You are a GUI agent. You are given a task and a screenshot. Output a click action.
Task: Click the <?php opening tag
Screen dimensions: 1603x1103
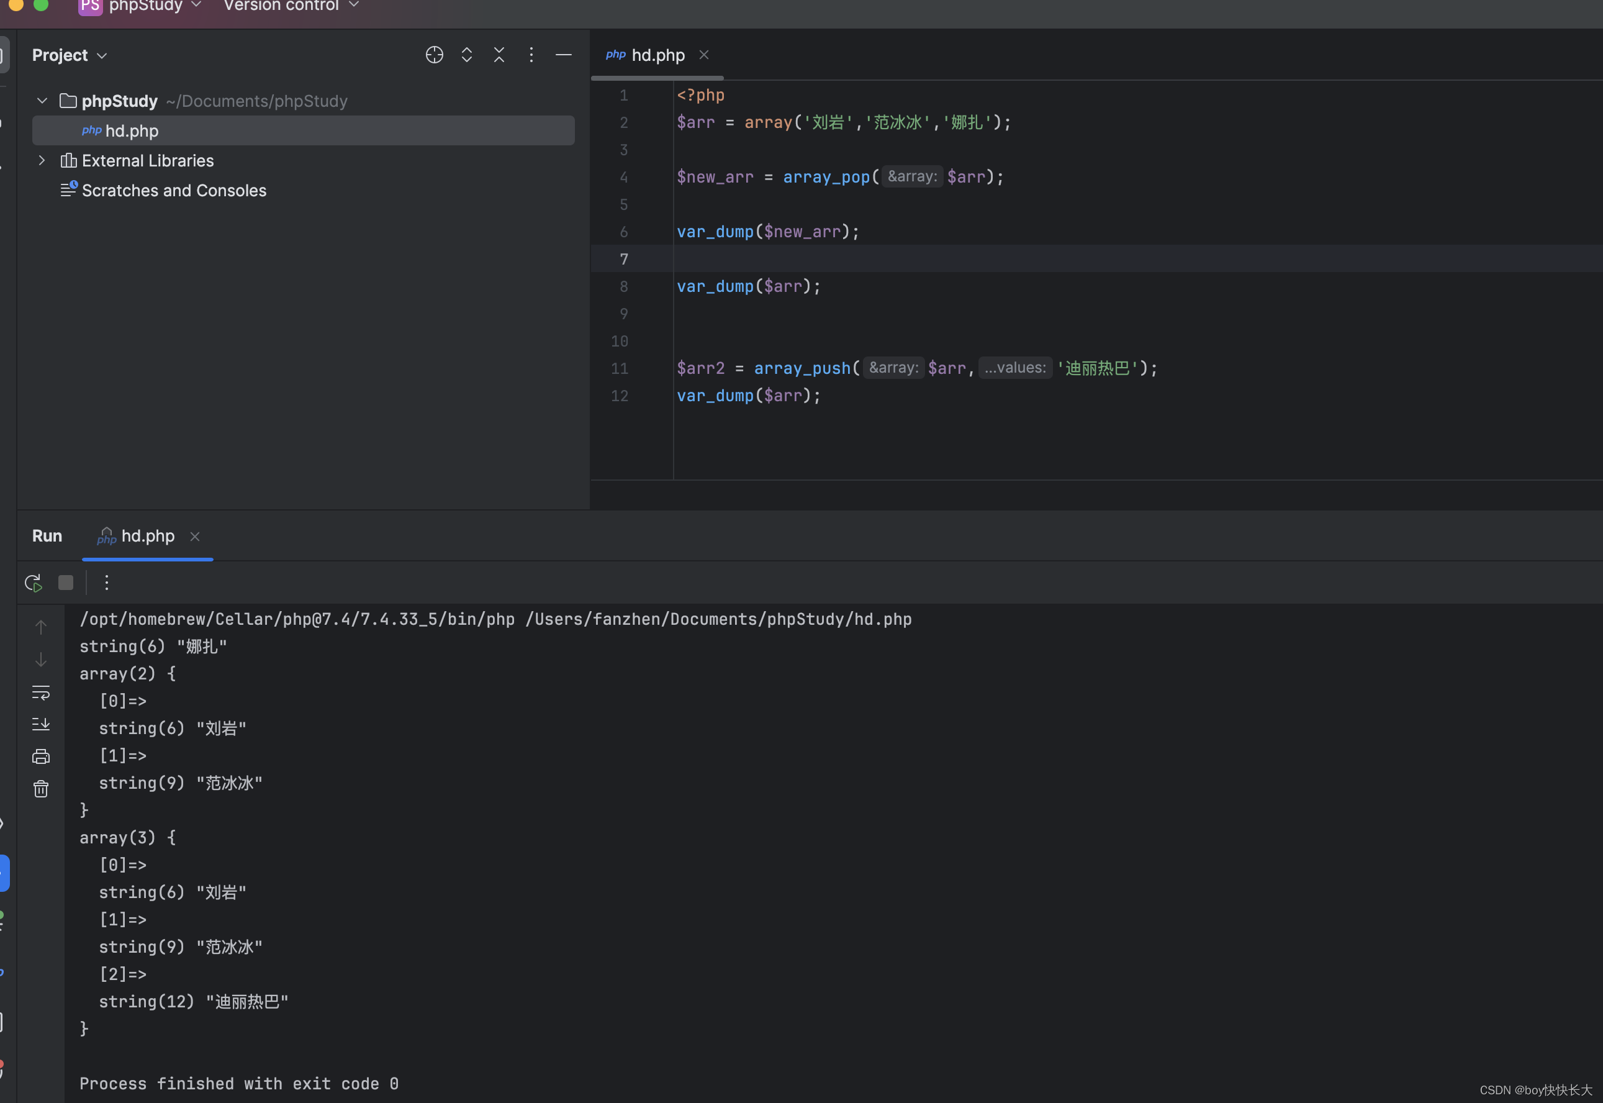pos(700,94)
